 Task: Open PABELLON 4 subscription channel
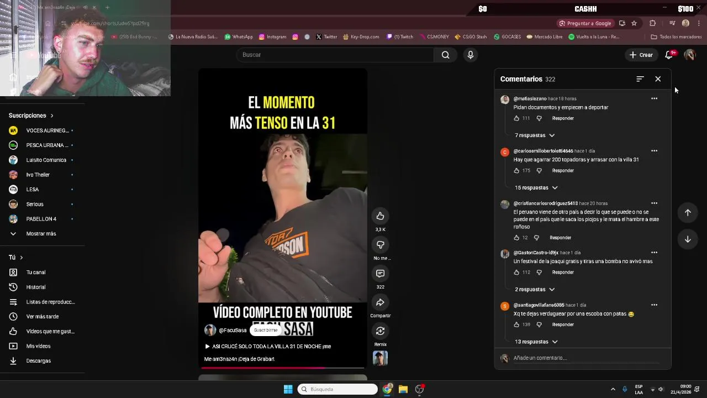tap(42, 219)
